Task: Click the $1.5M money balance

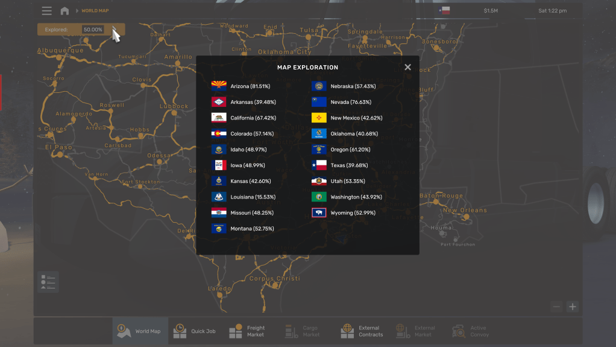Action: coord(491,11)
